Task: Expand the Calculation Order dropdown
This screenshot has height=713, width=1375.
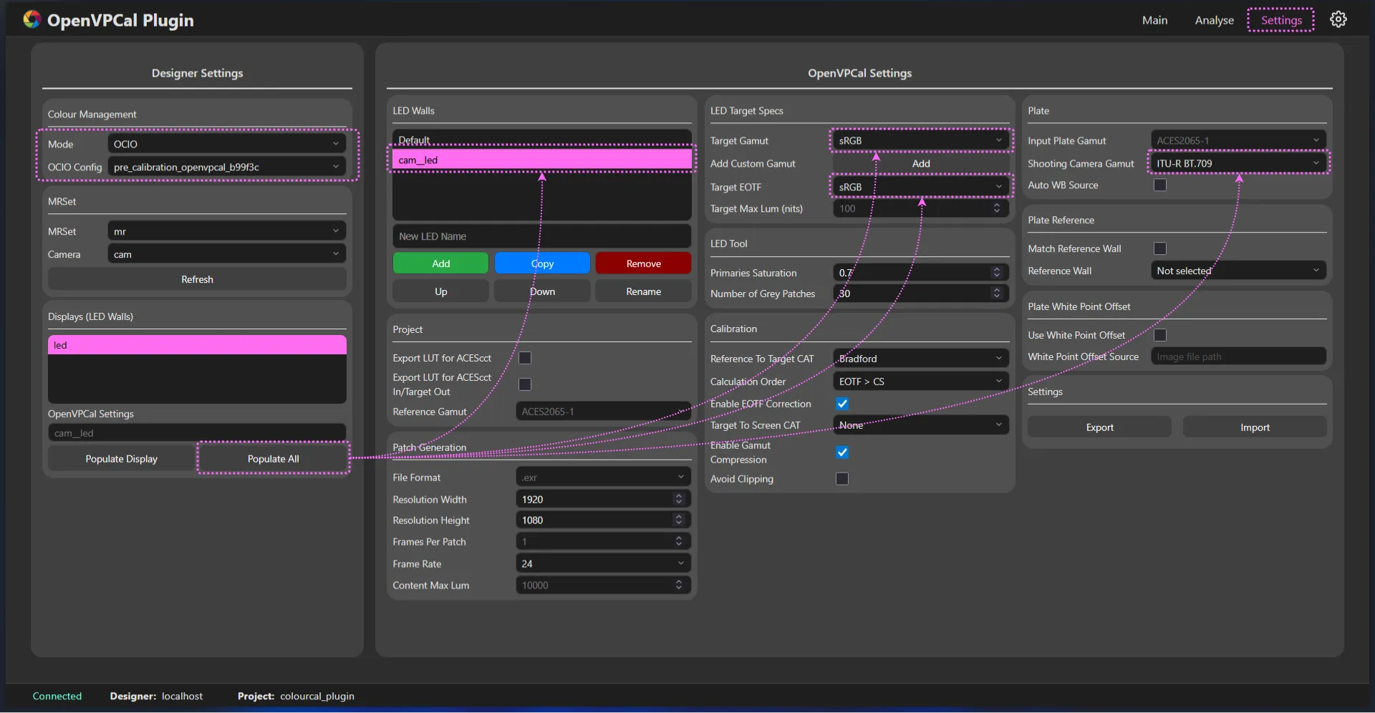Action: (920, 381)
